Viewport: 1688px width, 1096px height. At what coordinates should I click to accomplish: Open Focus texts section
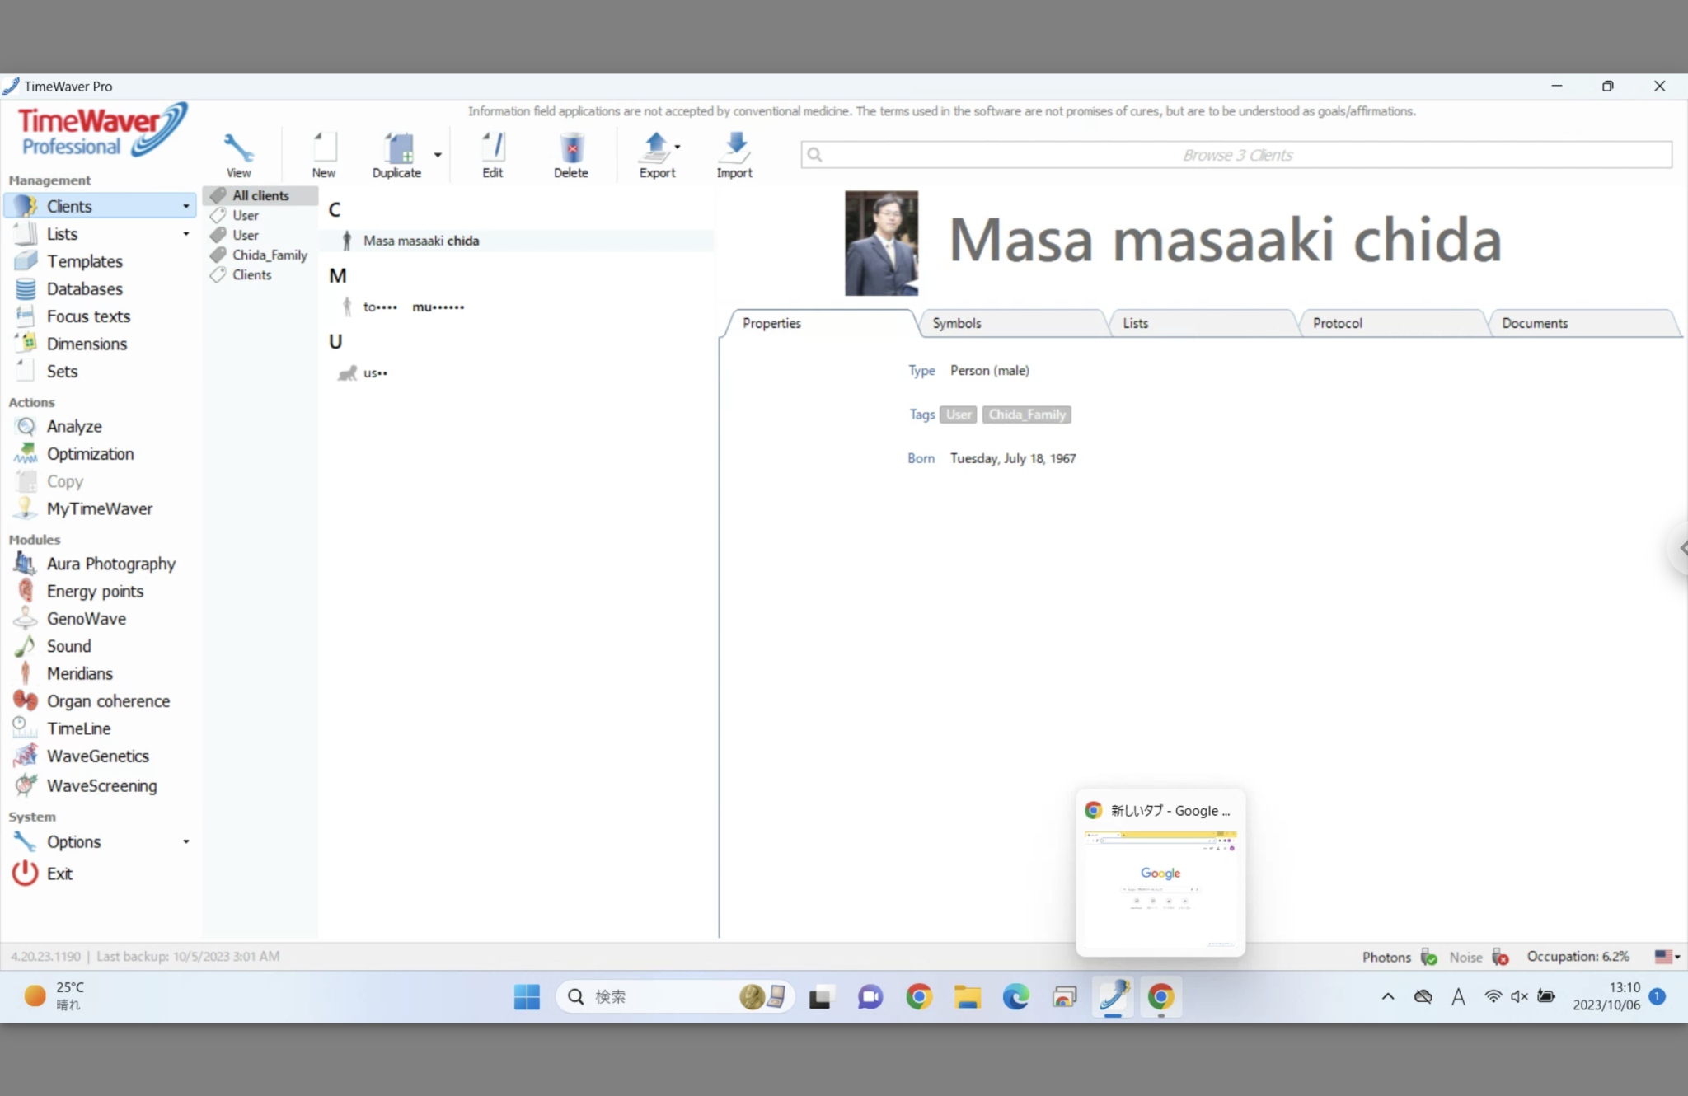[x=88, y=316]
